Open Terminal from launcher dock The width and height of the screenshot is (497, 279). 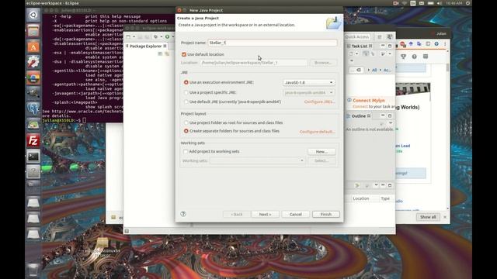33,157
